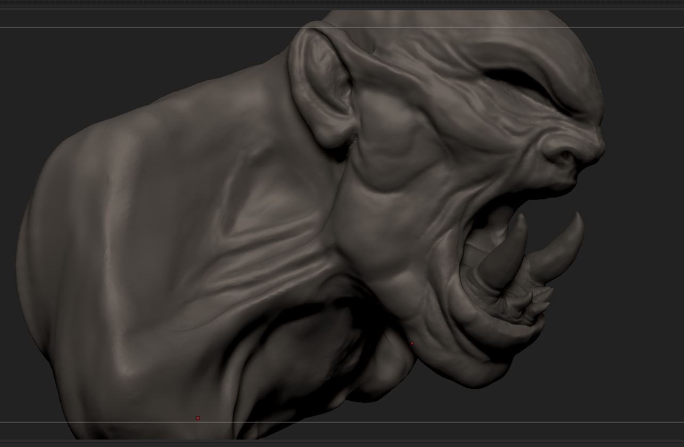The image size is (684, 447).
Task: Click the lower horizontal guide line
Action: [342, 423]
